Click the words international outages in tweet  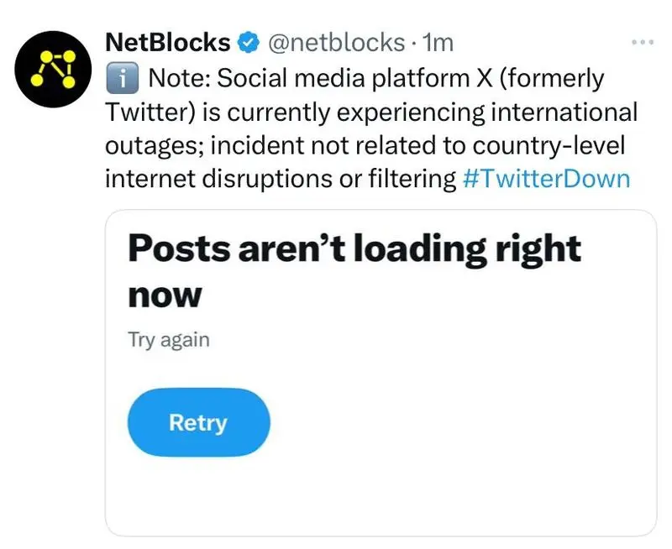(372, 128)
